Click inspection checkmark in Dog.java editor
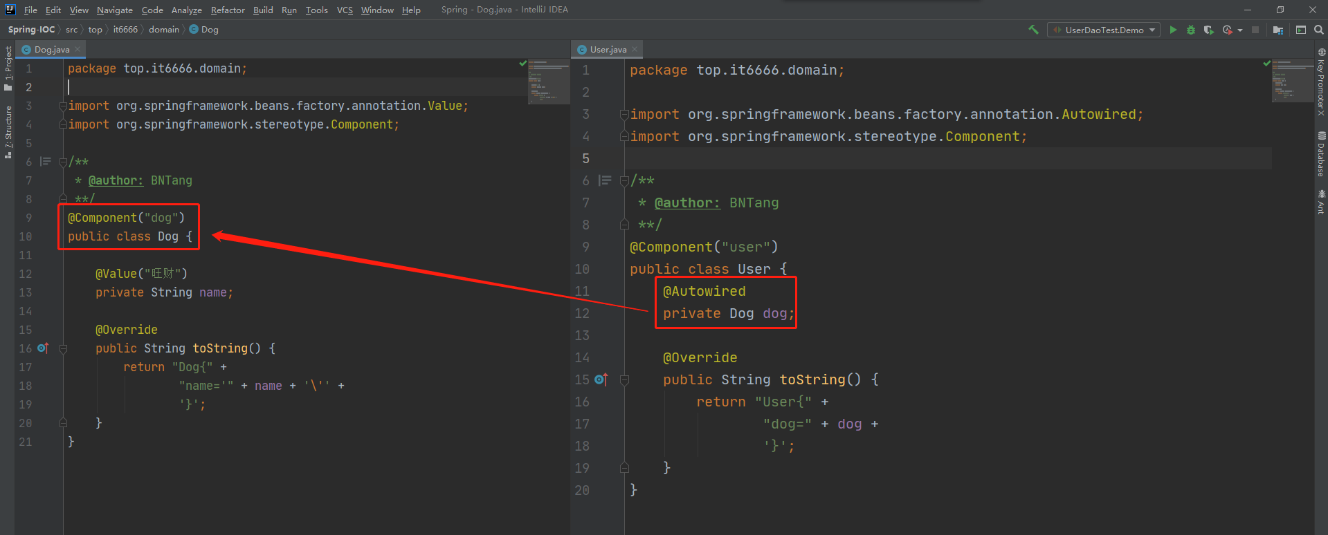Screen dimensions: 1328x535 point(523,63)
